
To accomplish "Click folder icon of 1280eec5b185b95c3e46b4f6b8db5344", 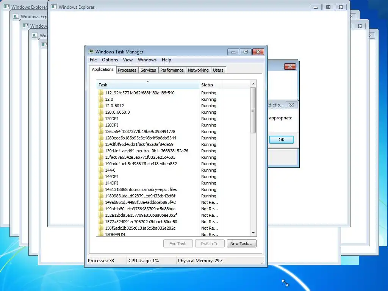I will [x=101, y=138].
